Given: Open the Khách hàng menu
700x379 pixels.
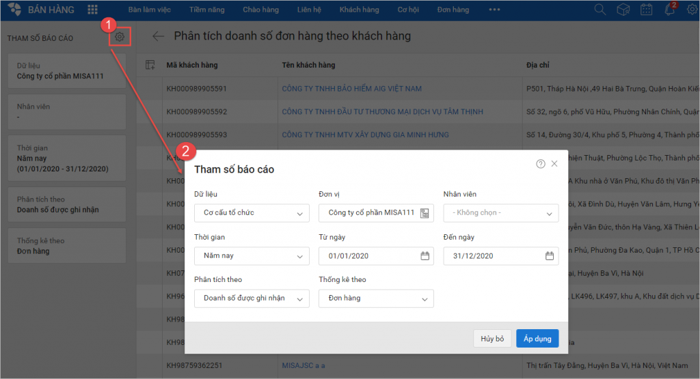Looking at the screenshot, I should coord(359,10).
